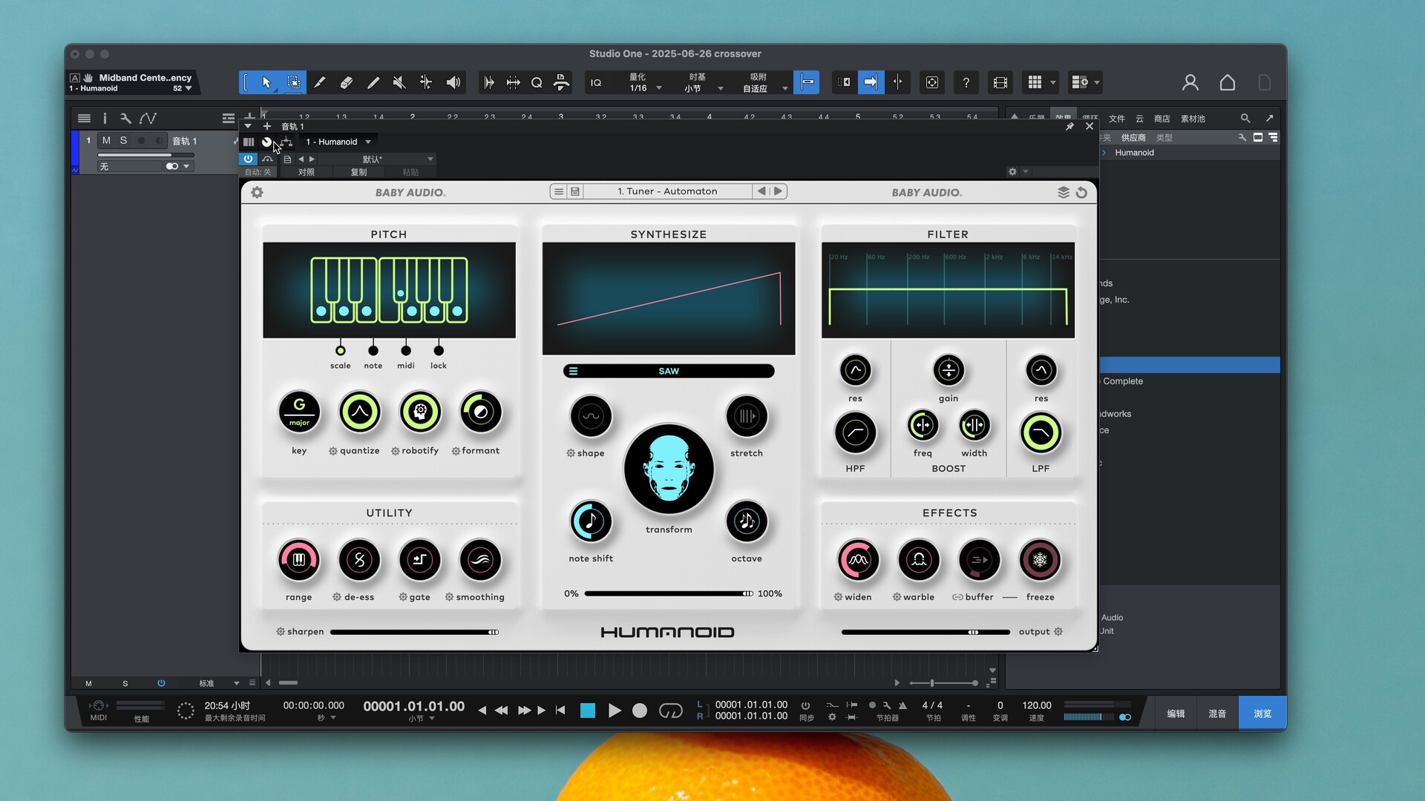Click the transport record button
Image resolution: width=1425 pixels, height=801 pixels.
pyautogui.click(x=640, y=711)
